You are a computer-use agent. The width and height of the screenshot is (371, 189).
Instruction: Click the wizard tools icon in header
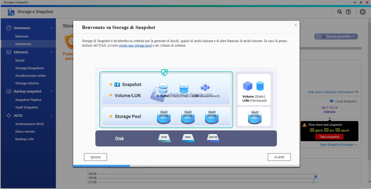[340, 12]
